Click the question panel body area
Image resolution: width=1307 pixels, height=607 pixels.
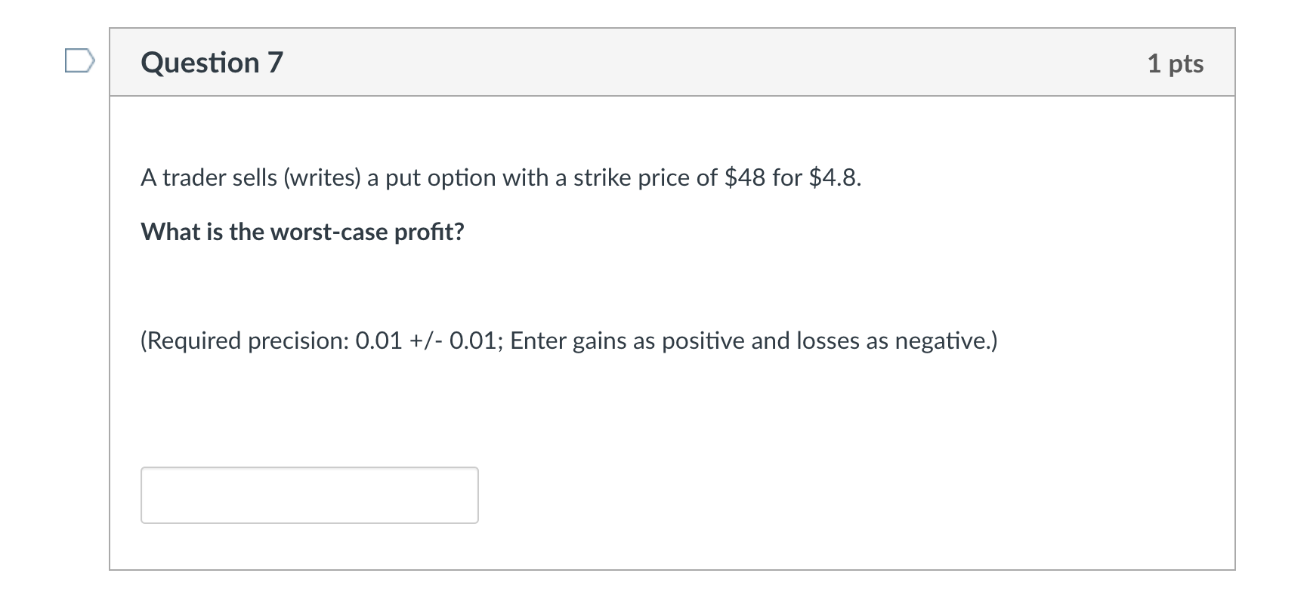point(672,415)
